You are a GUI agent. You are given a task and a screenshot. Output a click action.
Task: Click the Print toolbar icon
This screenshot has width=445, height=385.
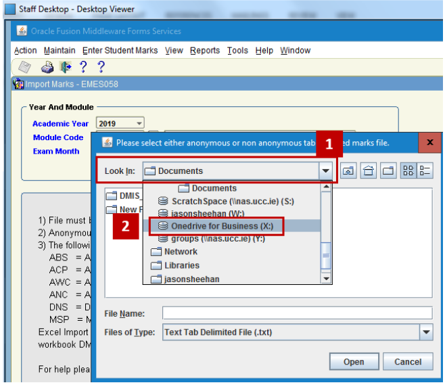click(x=47, y=67)
